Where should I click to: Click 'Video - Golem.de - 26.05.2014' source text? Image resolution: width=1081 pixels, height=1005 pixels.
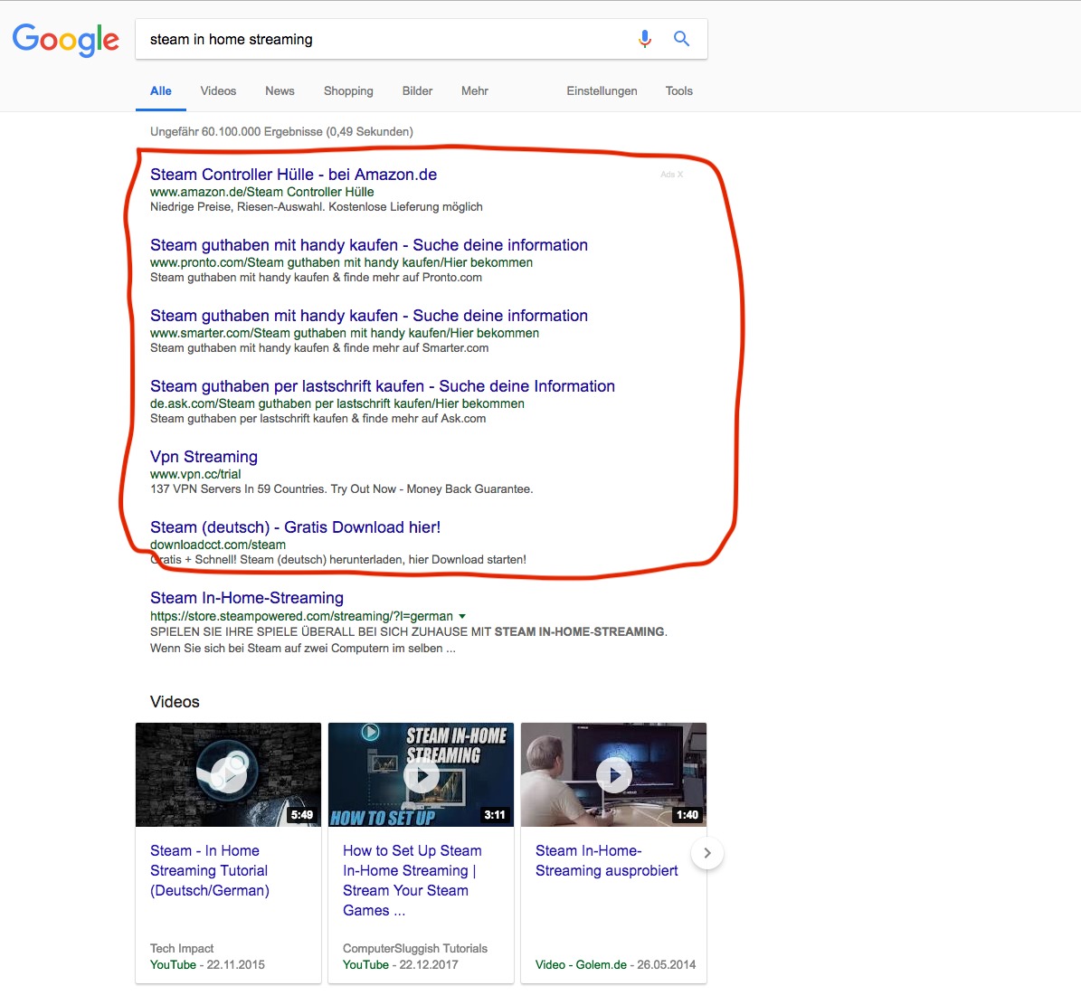click(x=616, y=965)
